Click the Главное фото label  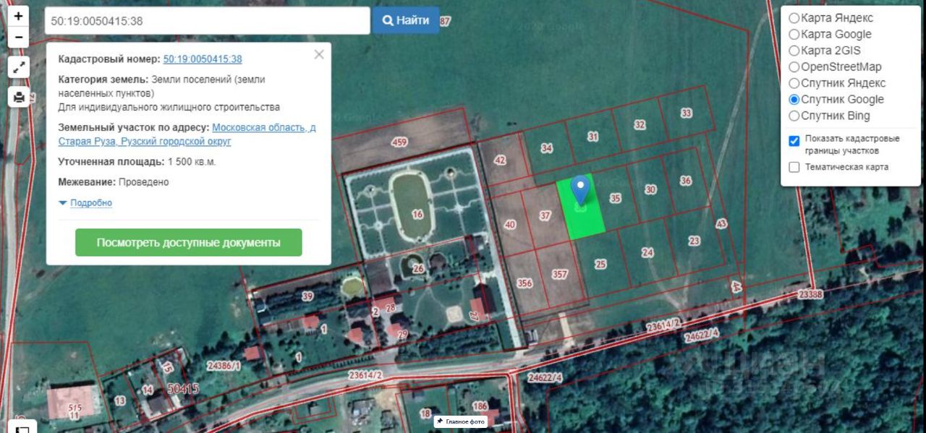point(462,421)
